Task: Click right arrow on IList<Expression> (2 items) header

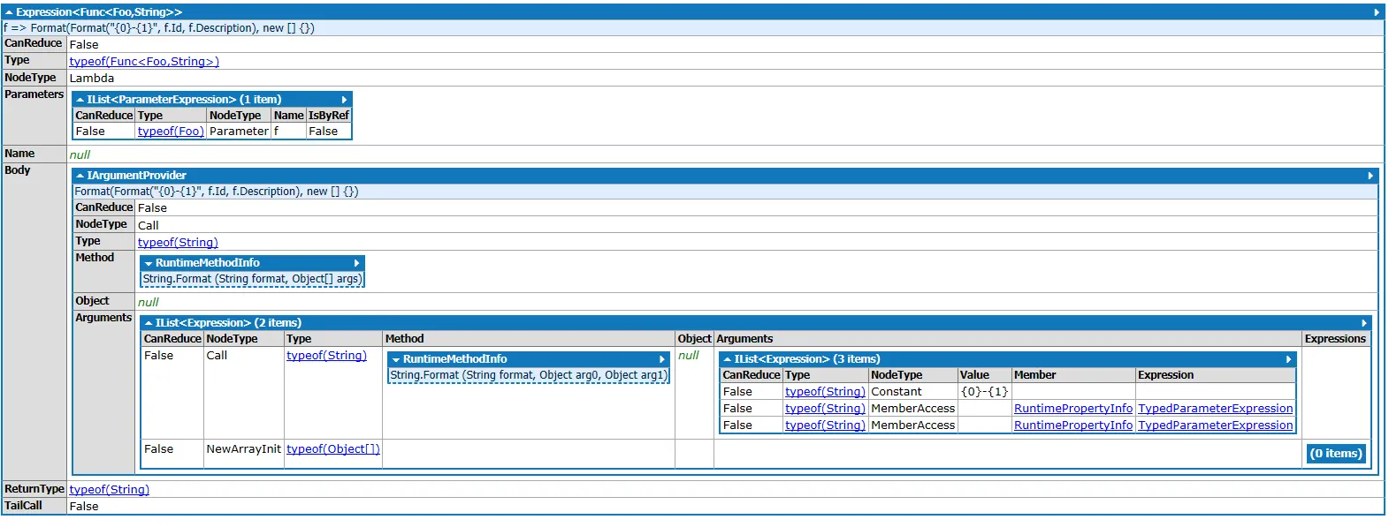Action: pos(1364,323)
